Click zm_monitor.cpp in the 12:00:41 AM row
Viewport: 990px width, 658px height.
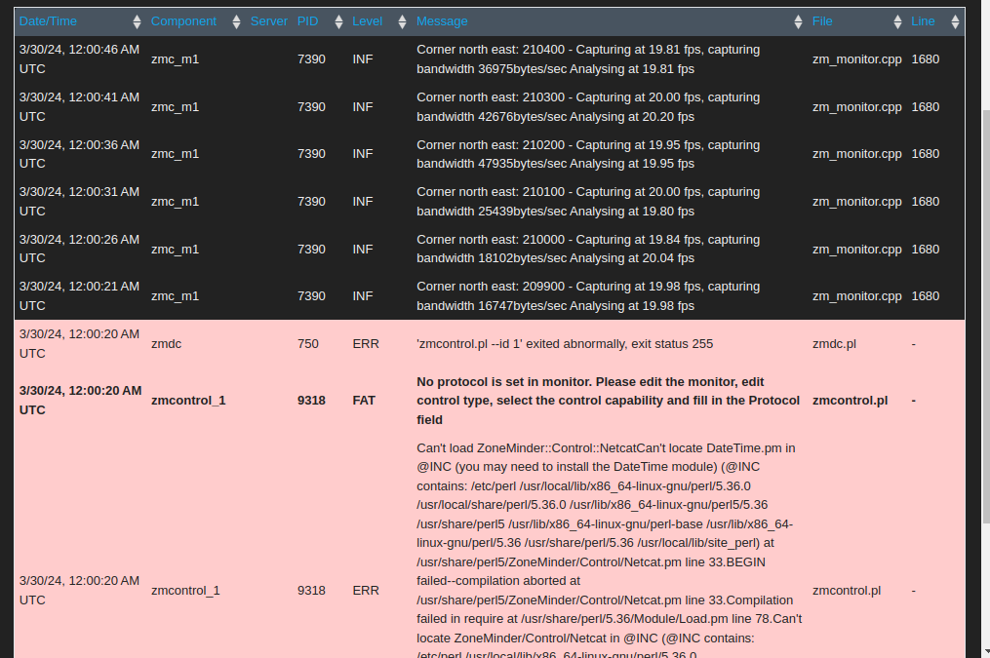pyautogui.click(x=856, y=106)
